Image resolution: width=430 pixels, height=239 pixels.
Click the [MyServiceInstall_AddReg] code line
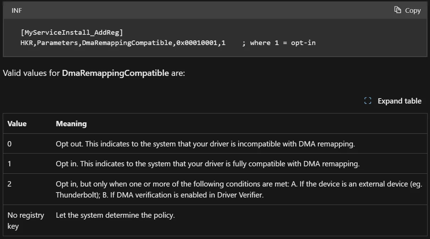[72, 33]
